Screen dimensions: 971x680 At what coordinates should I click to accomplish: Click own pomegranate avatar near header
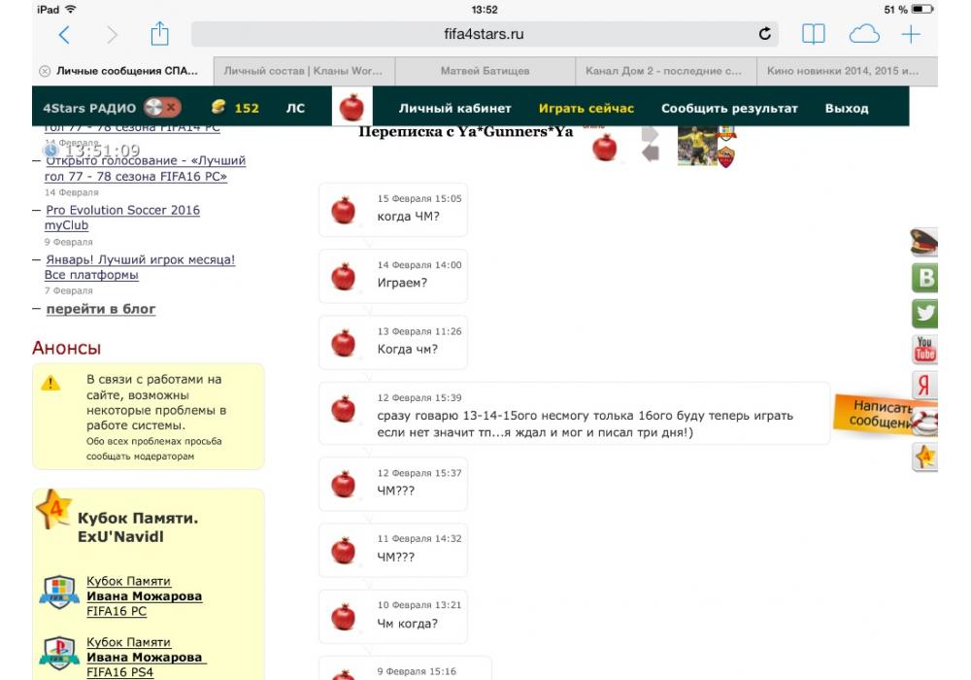(605, 148)
